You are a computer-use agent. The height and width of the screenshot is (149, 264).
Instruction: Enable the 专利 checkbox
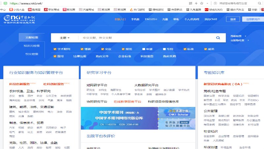pos(164,49)
